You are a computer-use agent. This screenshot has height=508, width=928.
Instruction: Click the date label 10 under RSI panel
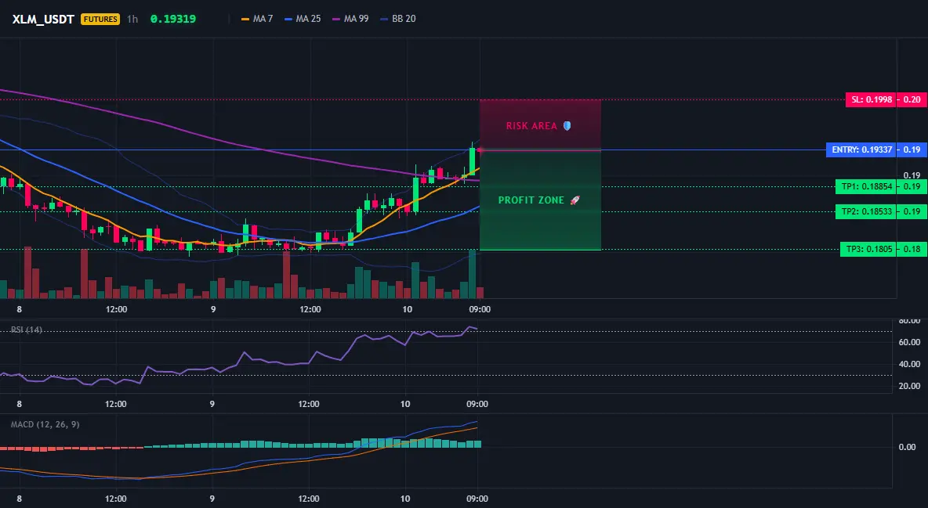(x=404, y=404)
